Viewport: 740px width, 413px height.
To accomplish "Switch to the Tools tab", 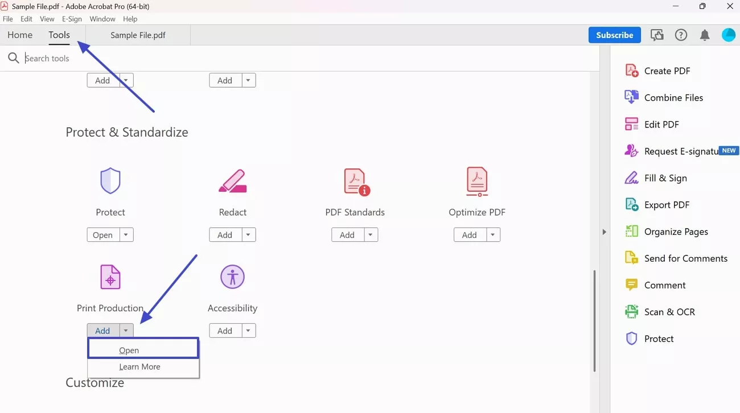I will [59, 35].
